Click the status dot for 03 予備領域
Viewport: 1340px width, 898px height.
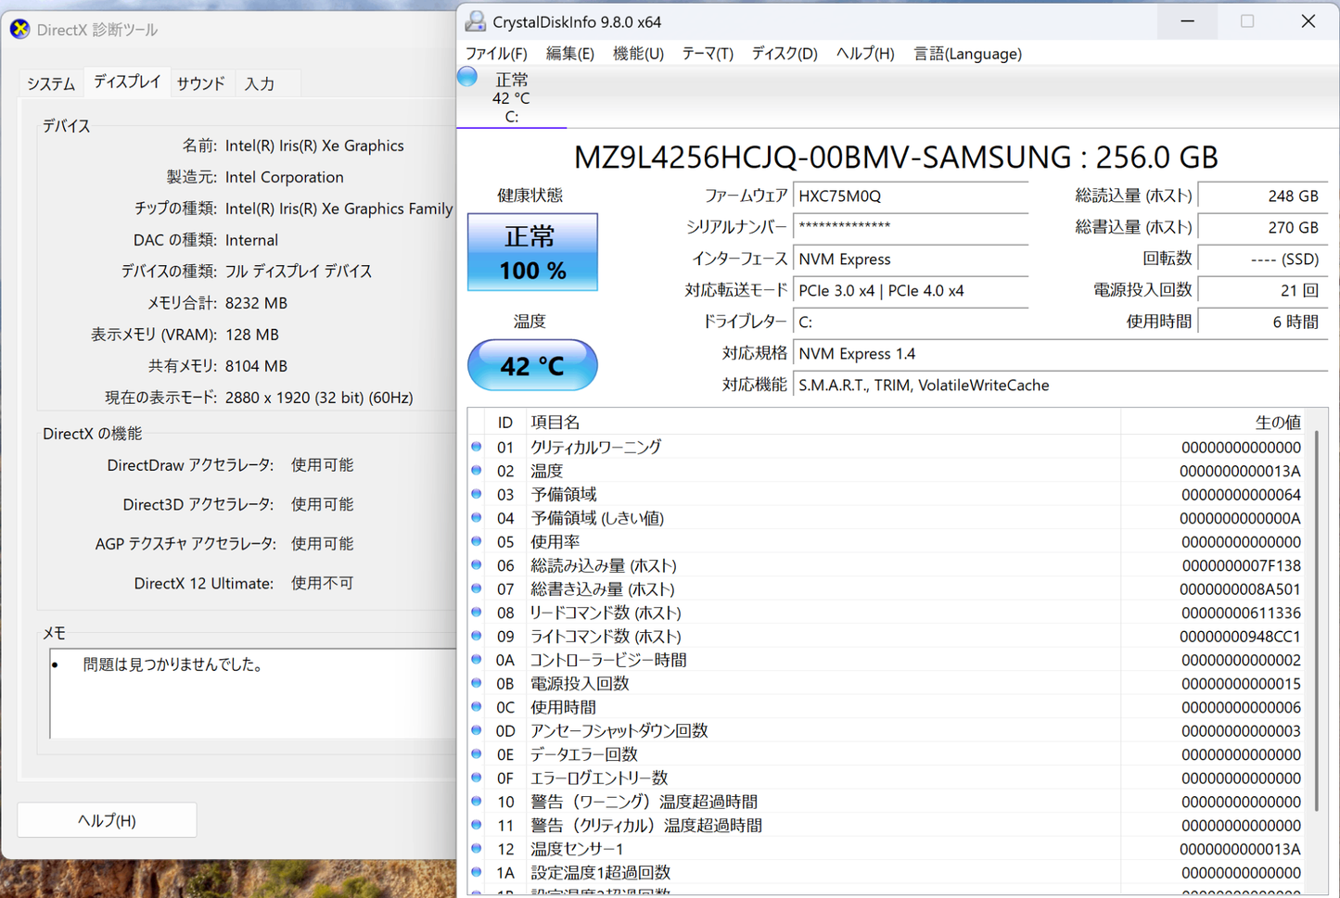[x=477, y=494]
